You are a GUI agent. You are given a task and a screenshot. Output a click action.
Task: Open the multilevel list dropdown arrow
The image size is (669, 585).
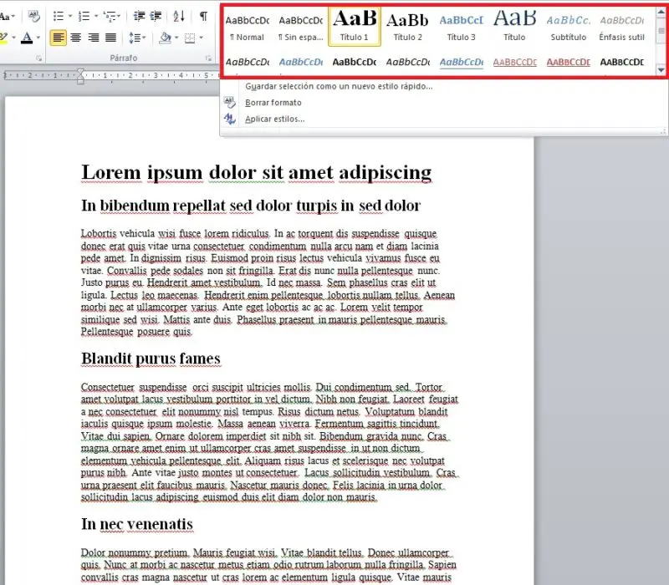point(119,16)
